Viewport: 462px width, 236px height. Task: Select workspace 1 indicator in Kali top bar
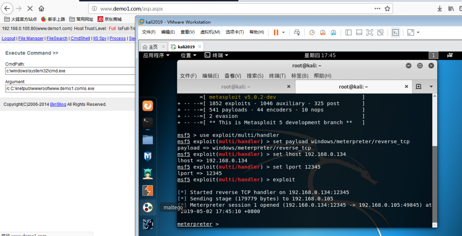[x=434, y=55]
